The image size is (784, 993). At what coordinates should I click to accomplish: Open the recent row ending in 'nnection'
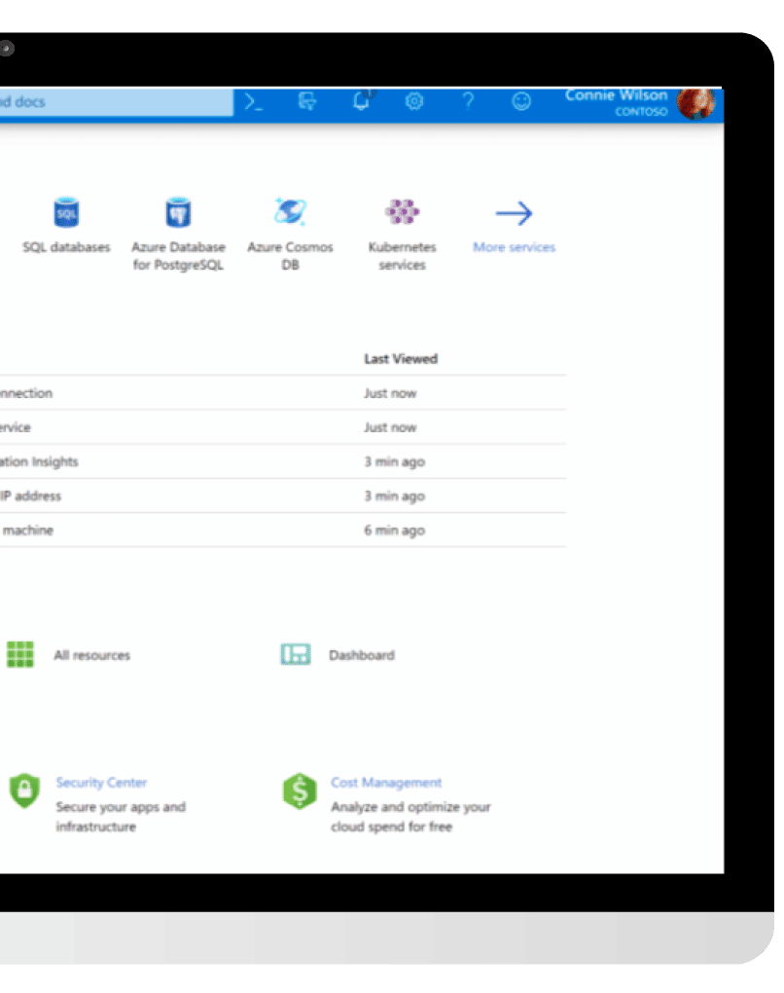coord(283,393)
